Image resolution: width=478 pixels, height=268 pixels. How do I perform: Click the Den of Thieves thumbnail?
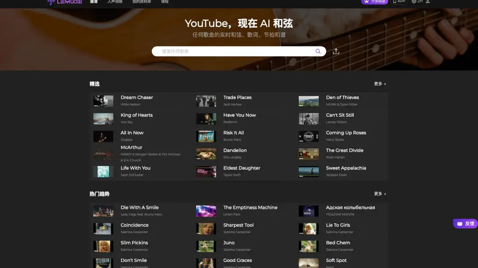click(x=309, y=101)
